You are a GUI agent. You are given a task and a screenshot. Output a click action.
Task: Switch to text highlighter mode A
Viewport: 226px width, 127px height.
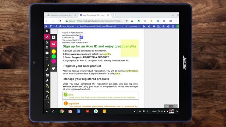54,37
